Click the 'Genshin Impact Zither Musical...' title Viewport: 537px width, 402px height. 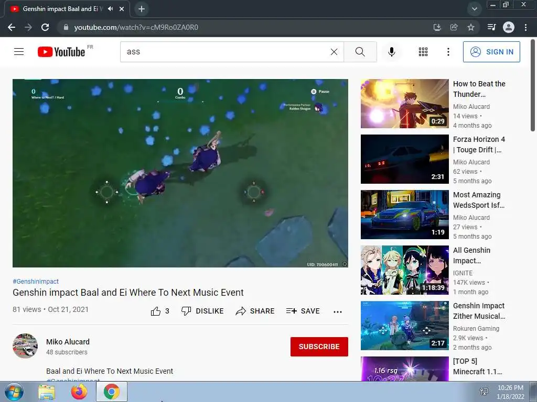click(x=479, y=311)
